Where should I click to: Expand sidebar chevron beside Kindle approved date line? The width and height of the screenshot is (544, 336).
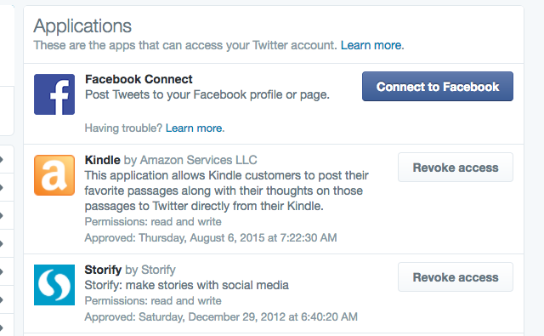pos(2,243)
